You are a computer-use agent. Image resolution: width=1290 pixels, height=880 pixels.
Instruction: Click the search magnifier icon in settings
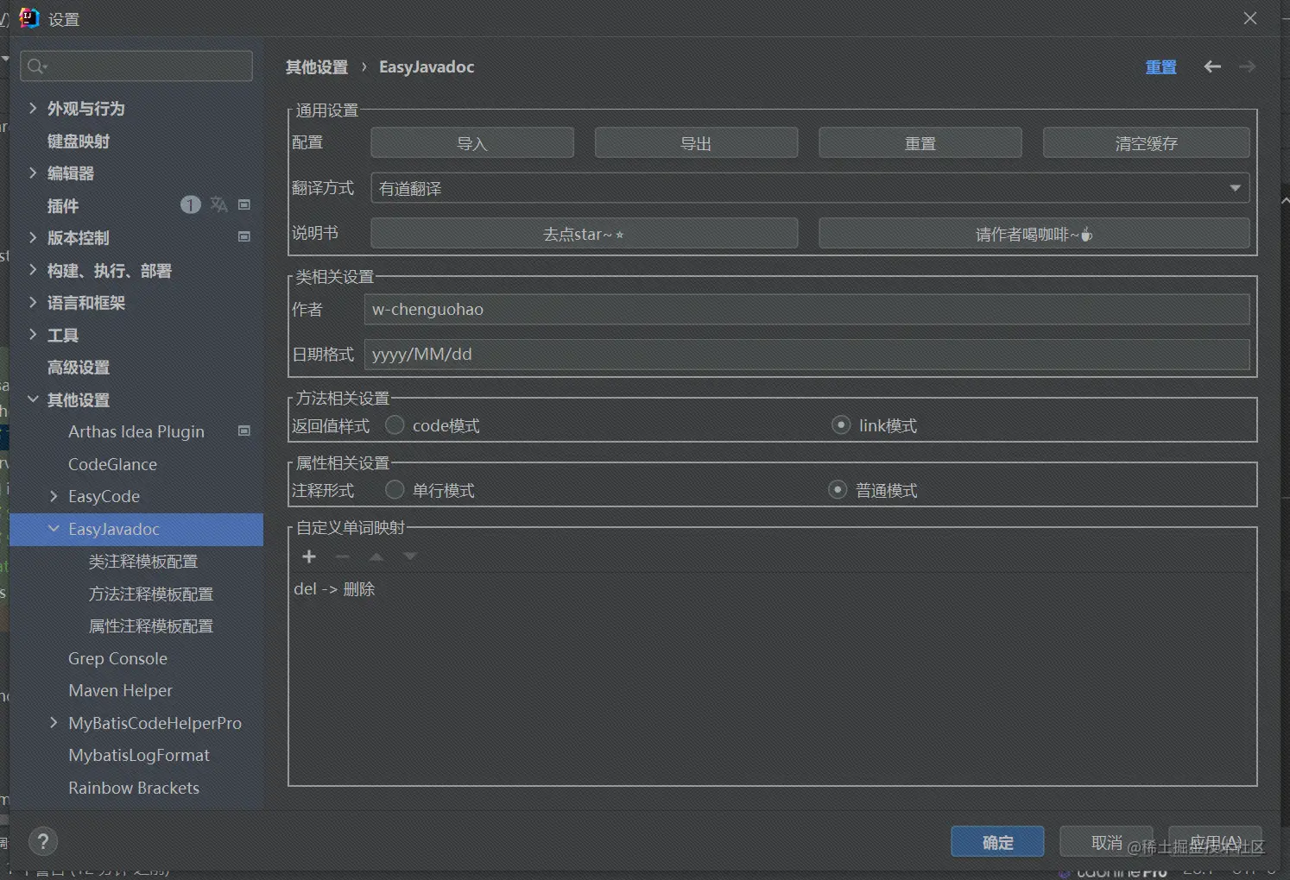click(x=36, y=66)
